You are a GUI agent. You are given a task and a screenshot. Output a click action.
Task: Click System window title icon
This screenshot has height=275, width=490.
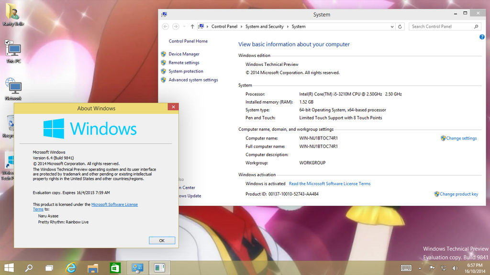point(164,14)
